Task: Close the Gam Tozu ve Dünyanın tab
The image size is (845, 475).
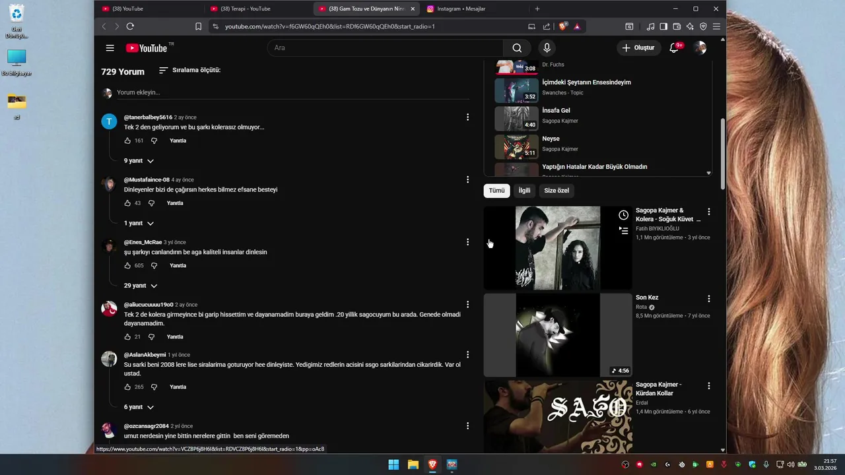Action: pos(413,9)
